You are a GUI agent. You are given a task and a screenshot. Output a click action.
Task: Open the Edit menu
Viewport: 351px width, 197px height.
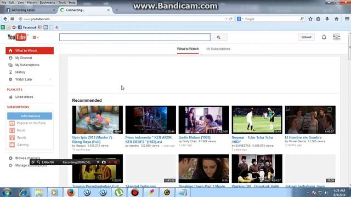12,3
